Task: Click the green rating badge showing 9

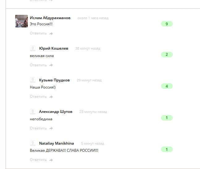Action: click(x=167, y=24)
